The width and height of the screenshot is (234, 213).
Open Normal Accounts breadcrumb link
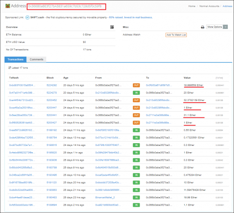pyautogui.click(x=209, y=6)
